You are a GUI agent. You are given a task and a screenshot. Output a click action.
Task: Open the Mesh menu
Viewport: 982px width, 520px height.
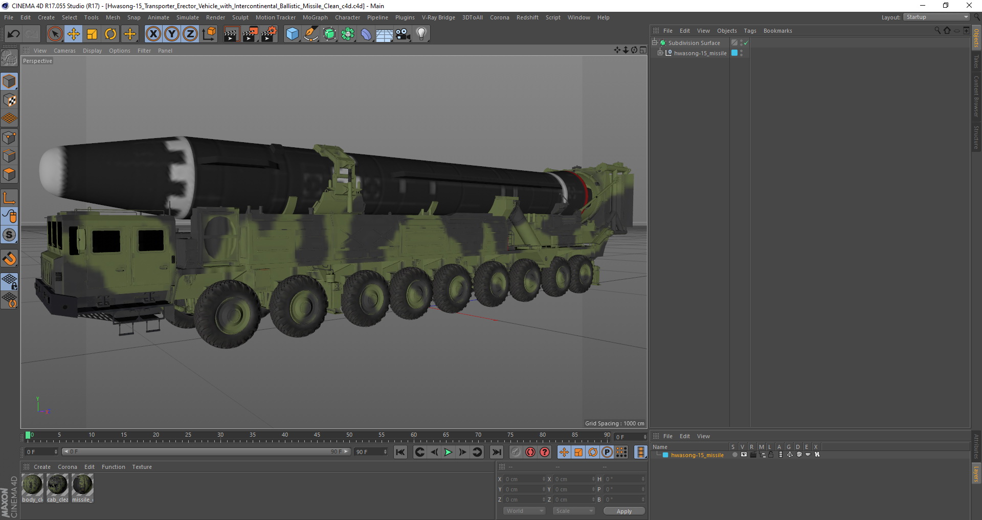click(x=113, y=17)
